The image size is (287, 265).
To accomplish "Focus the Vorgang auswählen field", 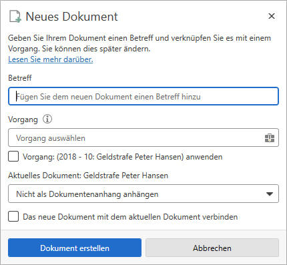I will click(143, 138).
